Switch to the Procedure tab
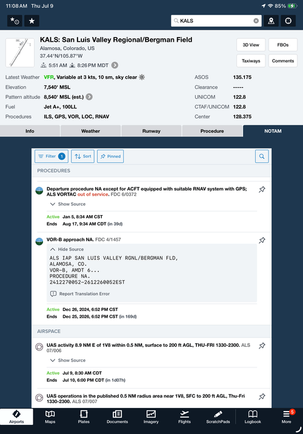This screenshot has height=434, width=303. (212, 131)
